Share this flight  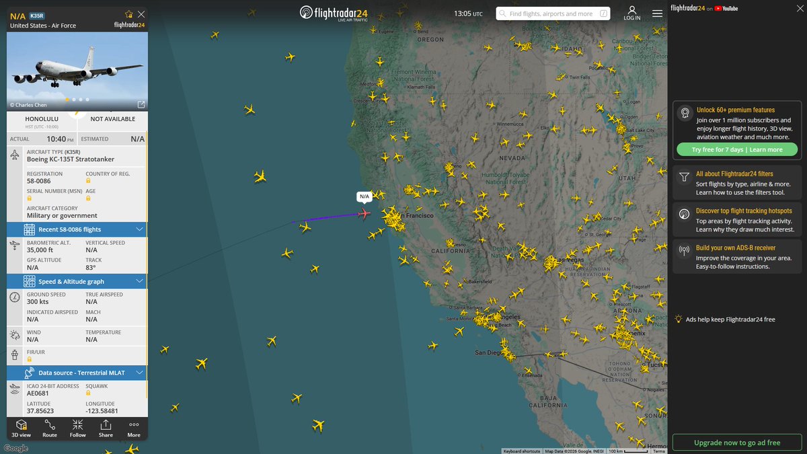pos(106,428)
